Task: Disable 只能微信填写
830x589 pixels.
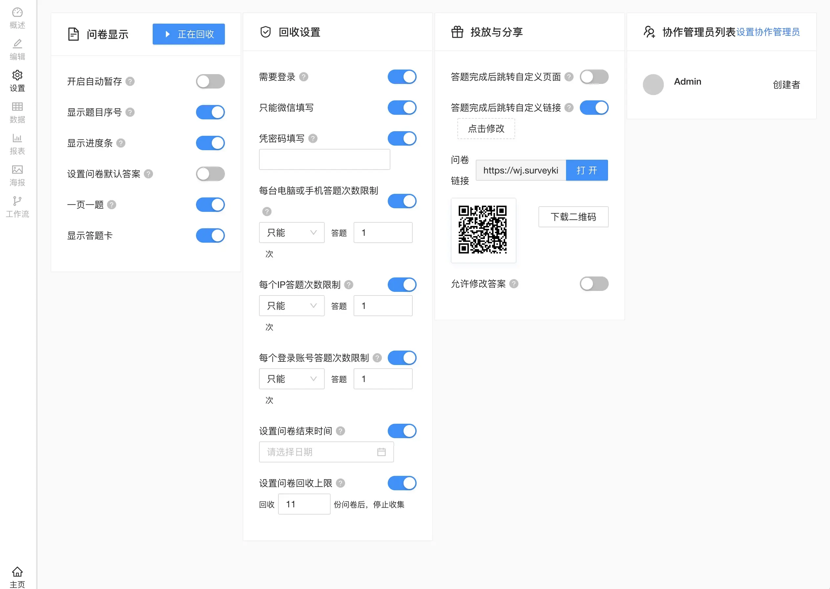Action: (x=402, y=107)
